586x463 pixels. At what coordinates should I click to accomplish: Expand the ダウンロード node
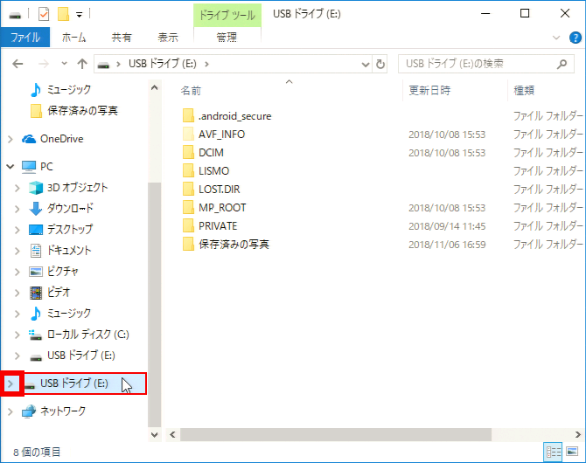point(17,209)
